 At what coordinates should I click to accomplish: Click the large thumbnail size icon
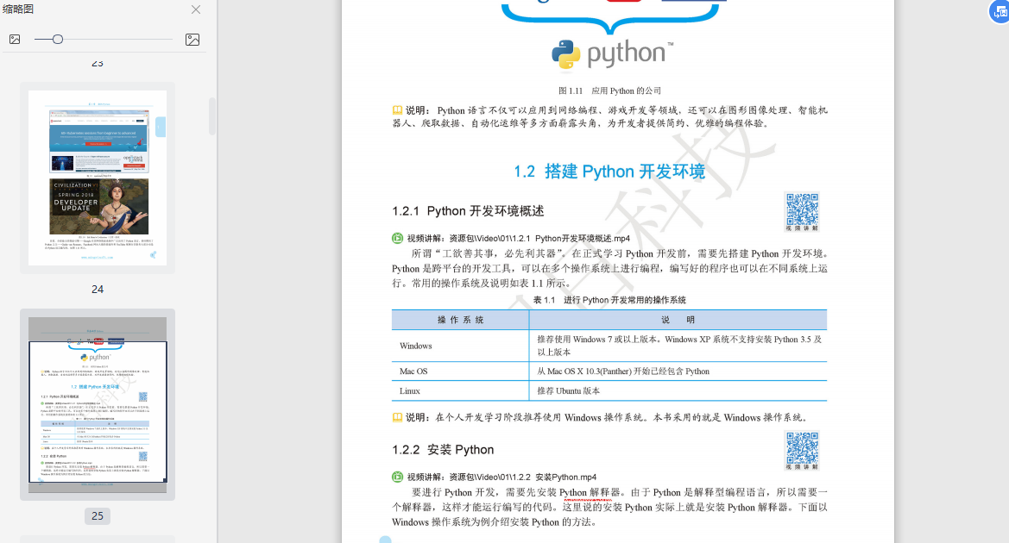(x=192, y=39)
